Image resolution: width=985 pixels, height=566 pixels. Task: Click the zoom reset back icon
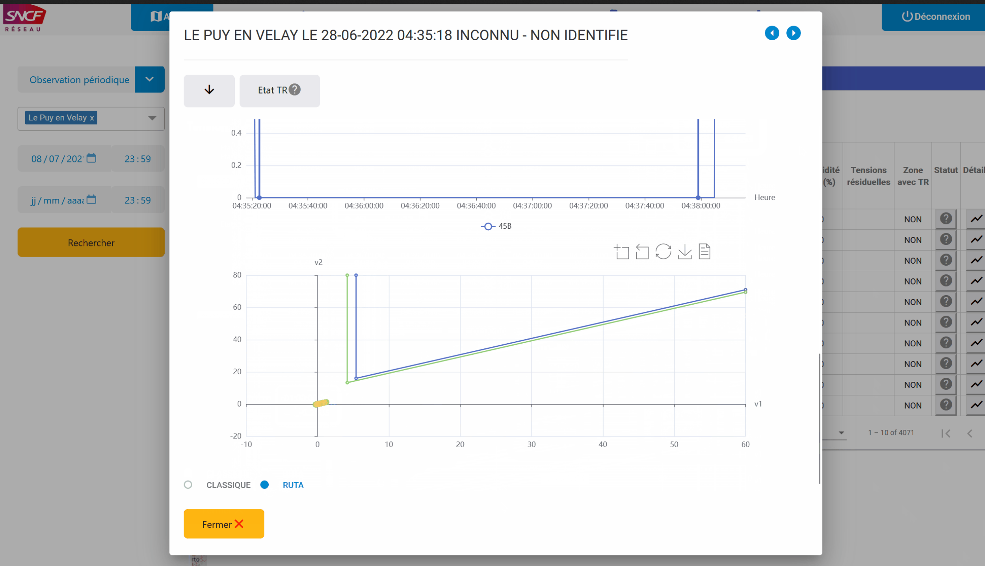click(642, 252)
